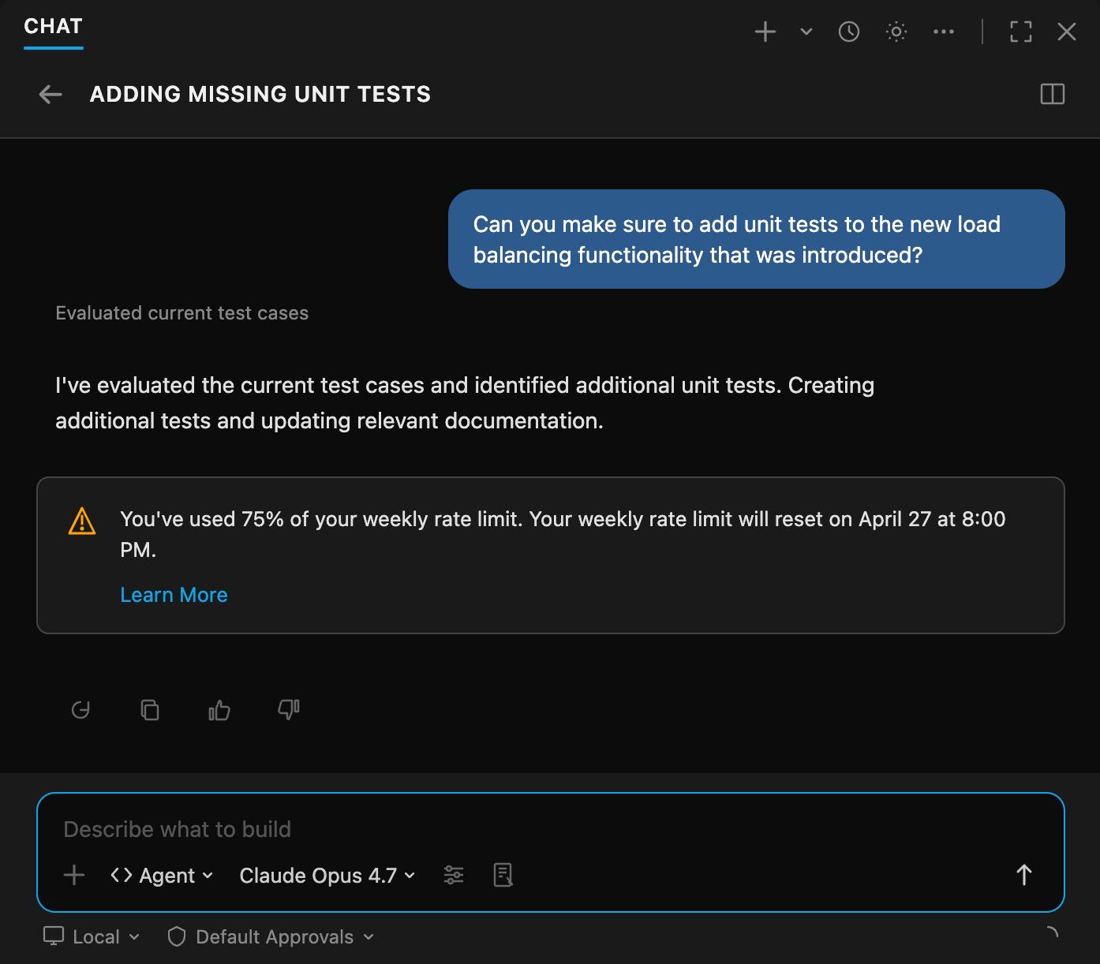1100x964 pixels.
Task: Open the more options ellipsis menu
Action: (944, 32)
